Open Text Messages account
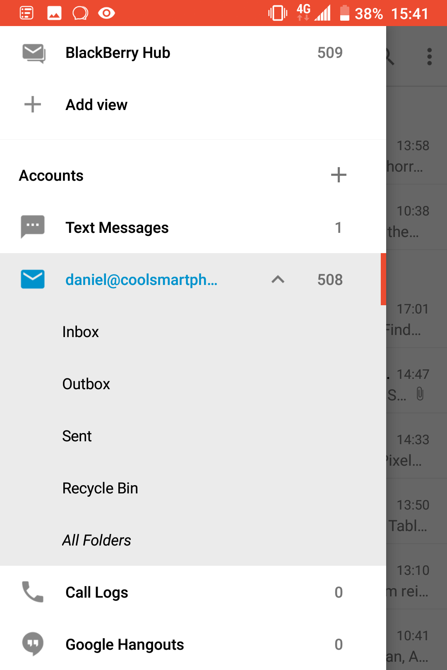 point(193,227)
